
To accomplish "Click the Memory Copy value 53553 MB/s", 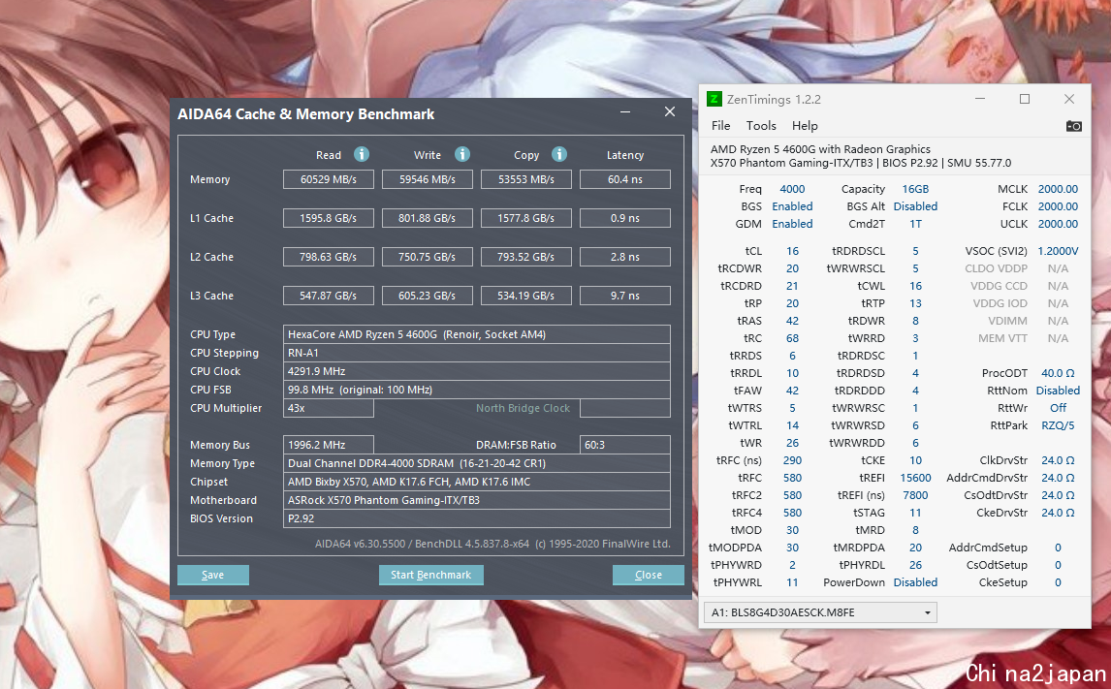I will coord(525,180).
